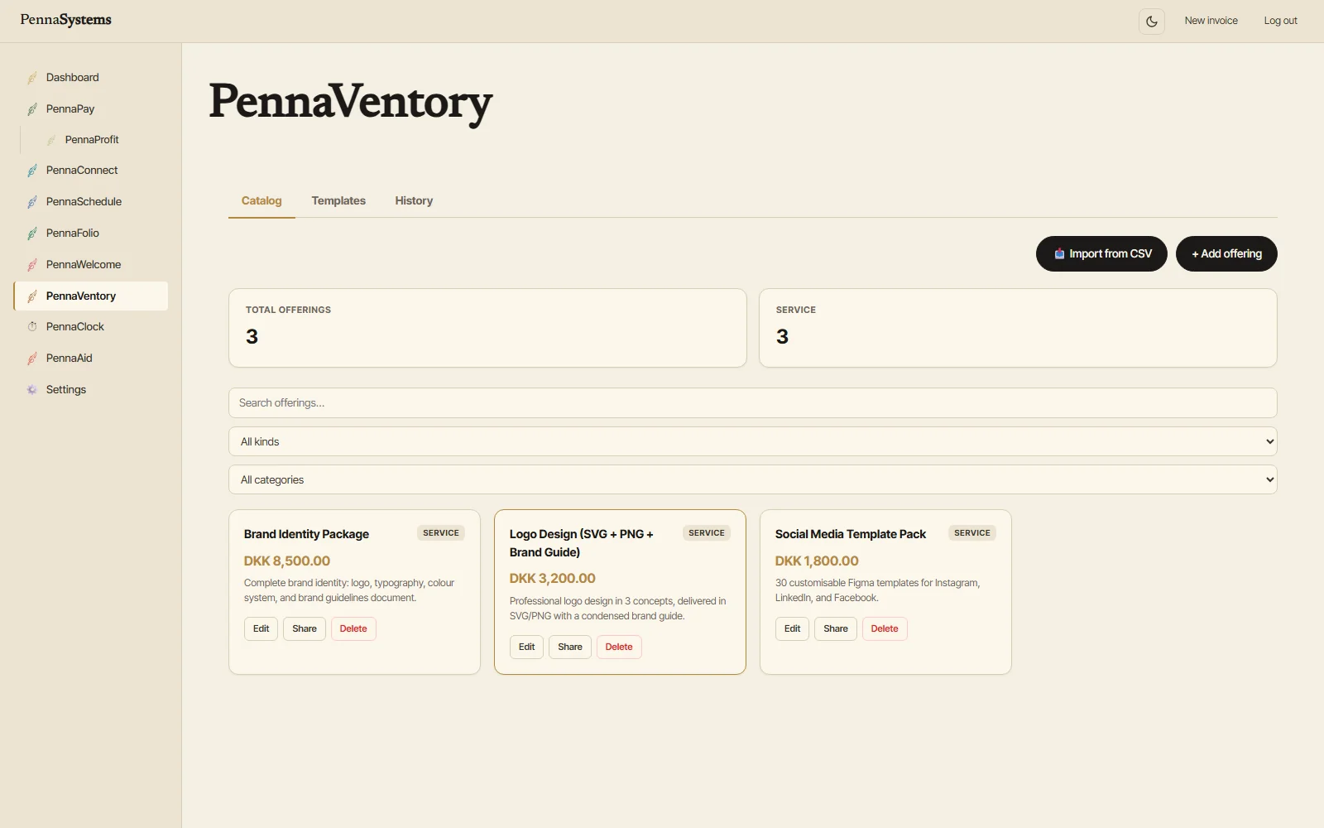Focus the Search offerings field

point(753,403)
